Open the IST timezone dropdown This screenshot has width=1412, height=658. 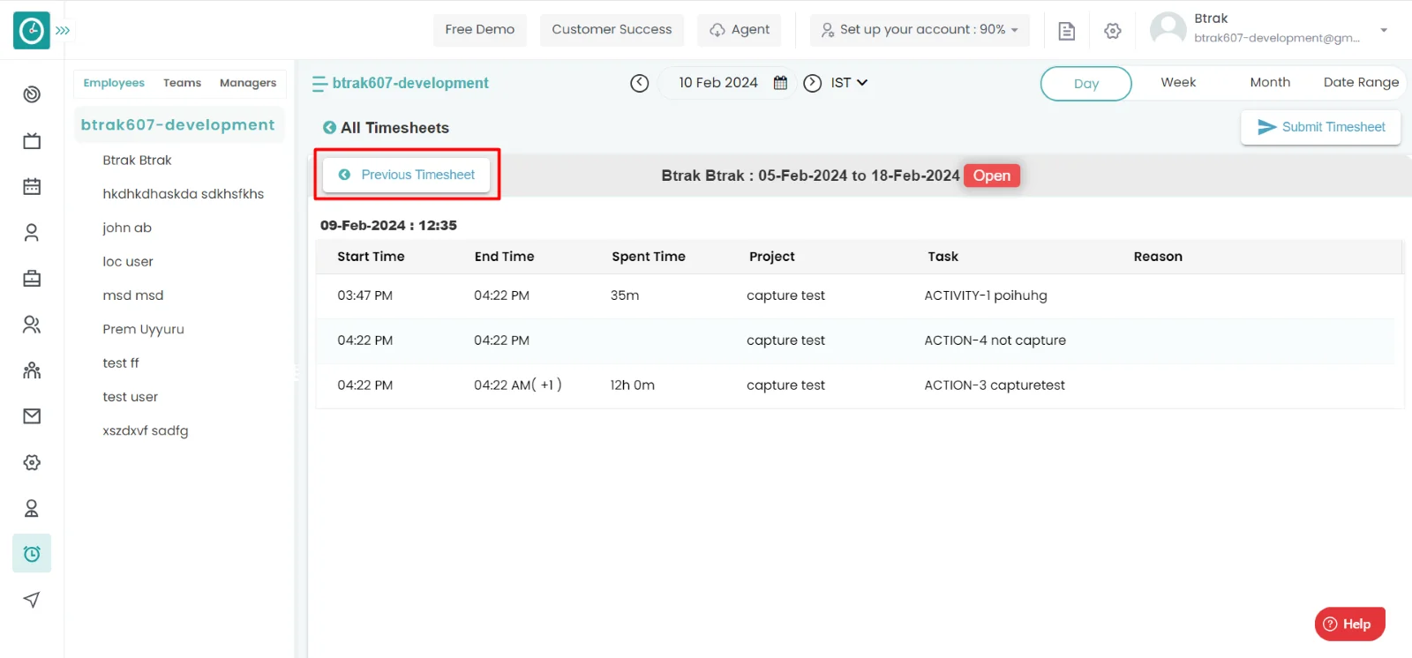point(849,83)
